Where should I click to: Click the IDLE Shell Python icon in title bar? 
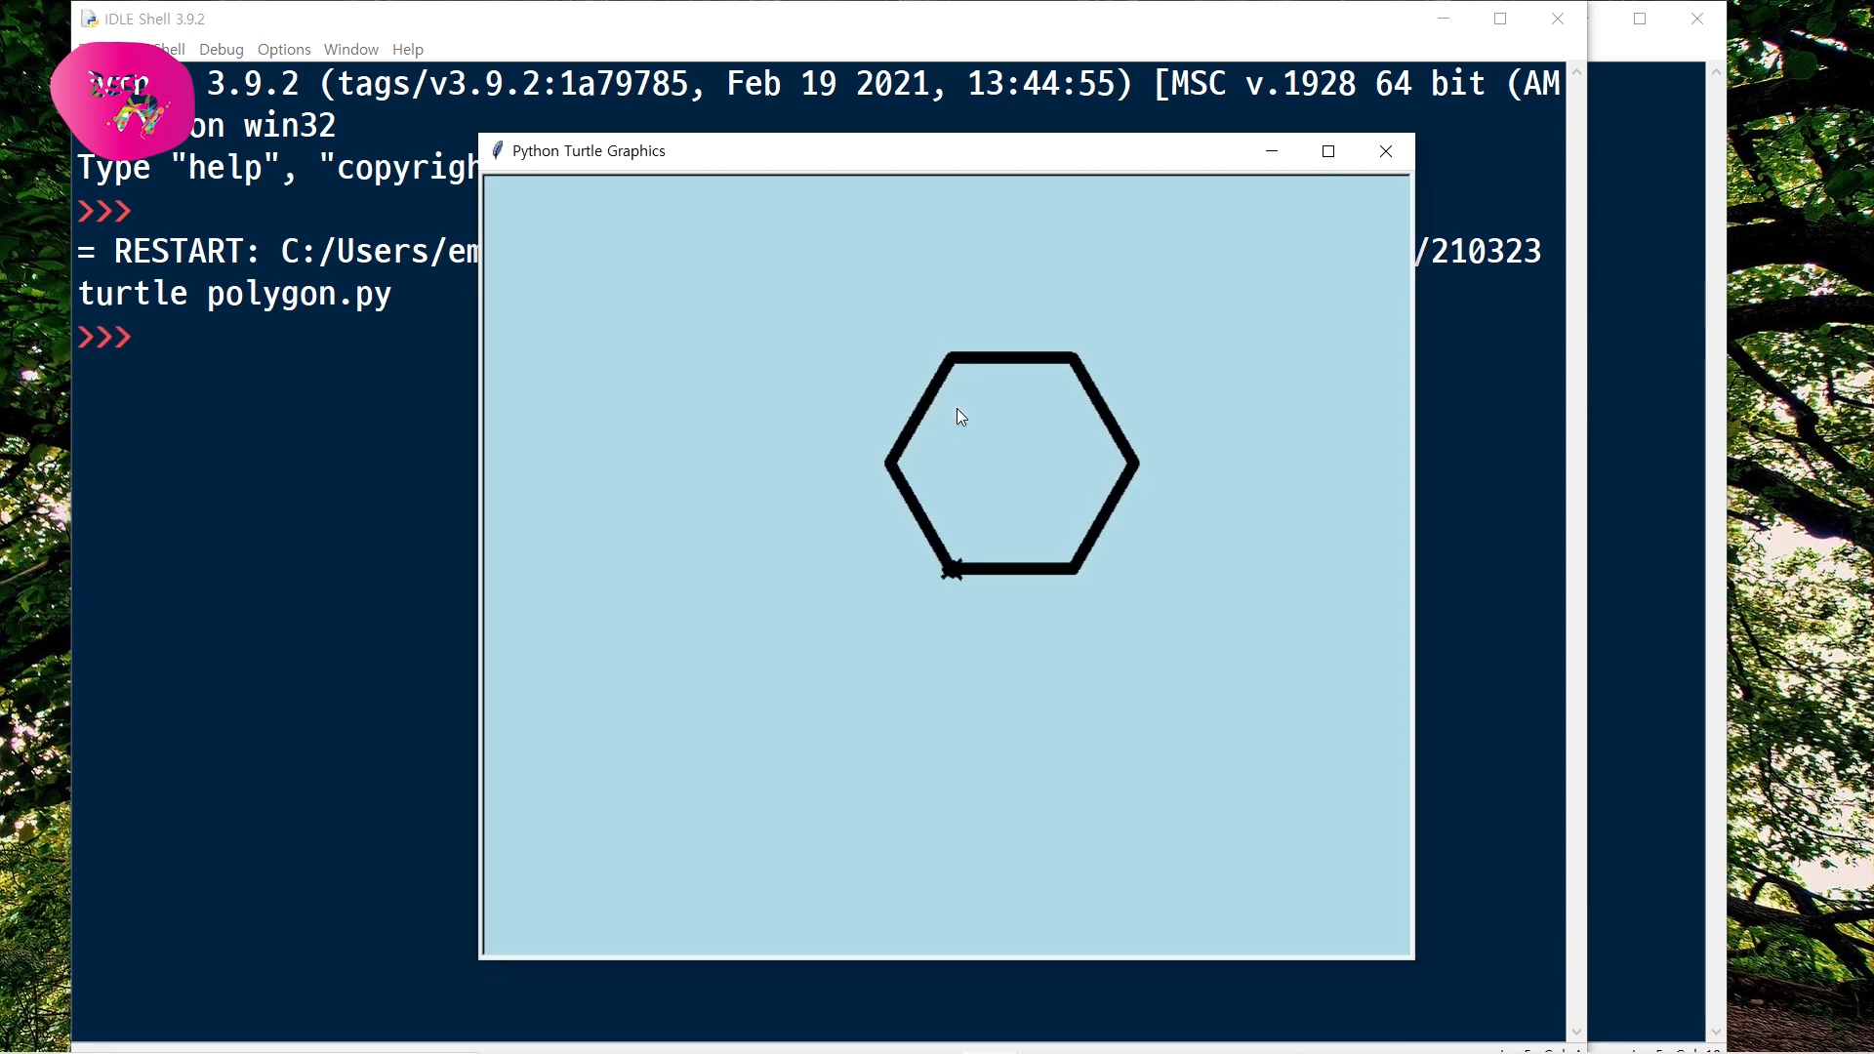pyautogui.click(x=89, y=19)
